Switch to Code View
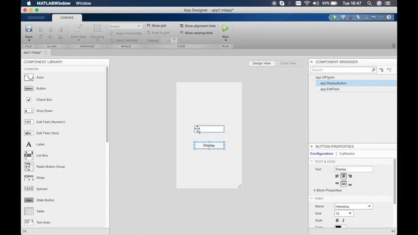Viewport: 418px width, 235px height. pyautogui.click(x=288, y=63)
